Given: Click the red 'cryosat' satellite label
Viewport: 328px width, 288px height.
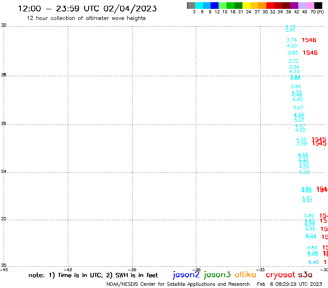Looking at the screenshot, I should [x=280, y=275].
